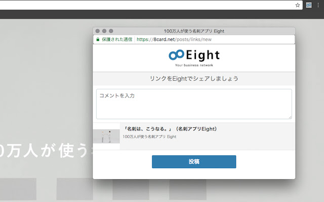The height and width of the screenshot is (202, 324).
Task: Open the Eight extension icon in the browser toolbar
Action: 309,5
